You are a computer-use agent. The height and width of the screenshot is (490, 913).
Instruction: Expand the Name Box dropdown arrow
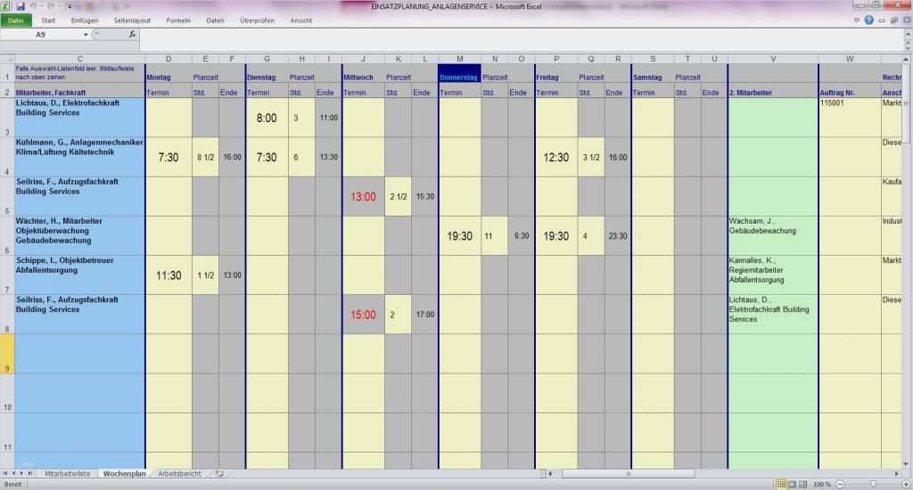click(x=86, y=35)
